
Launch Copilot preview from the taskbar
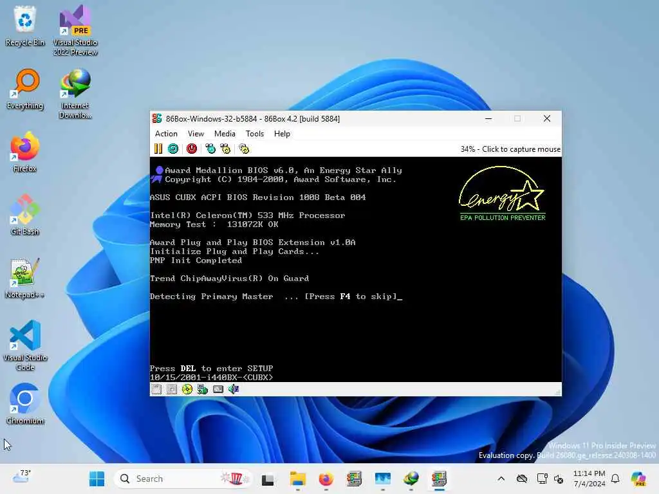638,479
